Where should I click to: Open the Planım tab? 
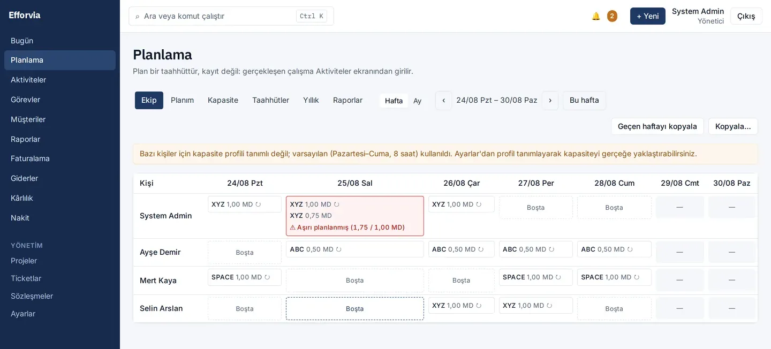click(x=182, y=101)
